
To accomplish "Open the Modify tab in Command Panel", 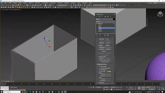I will click(x=100, y=17).
